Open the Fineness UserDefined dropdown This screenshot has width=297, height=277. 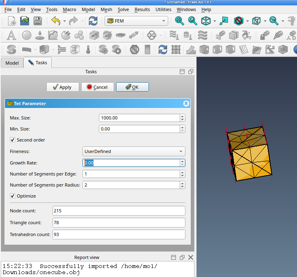click(134, 151)
